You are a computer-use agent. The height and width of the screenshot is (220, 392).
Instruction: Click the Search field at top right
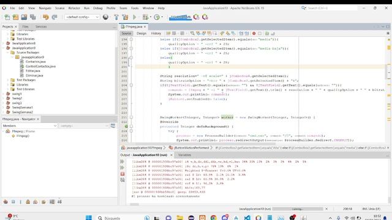click(x=332, y=8)
